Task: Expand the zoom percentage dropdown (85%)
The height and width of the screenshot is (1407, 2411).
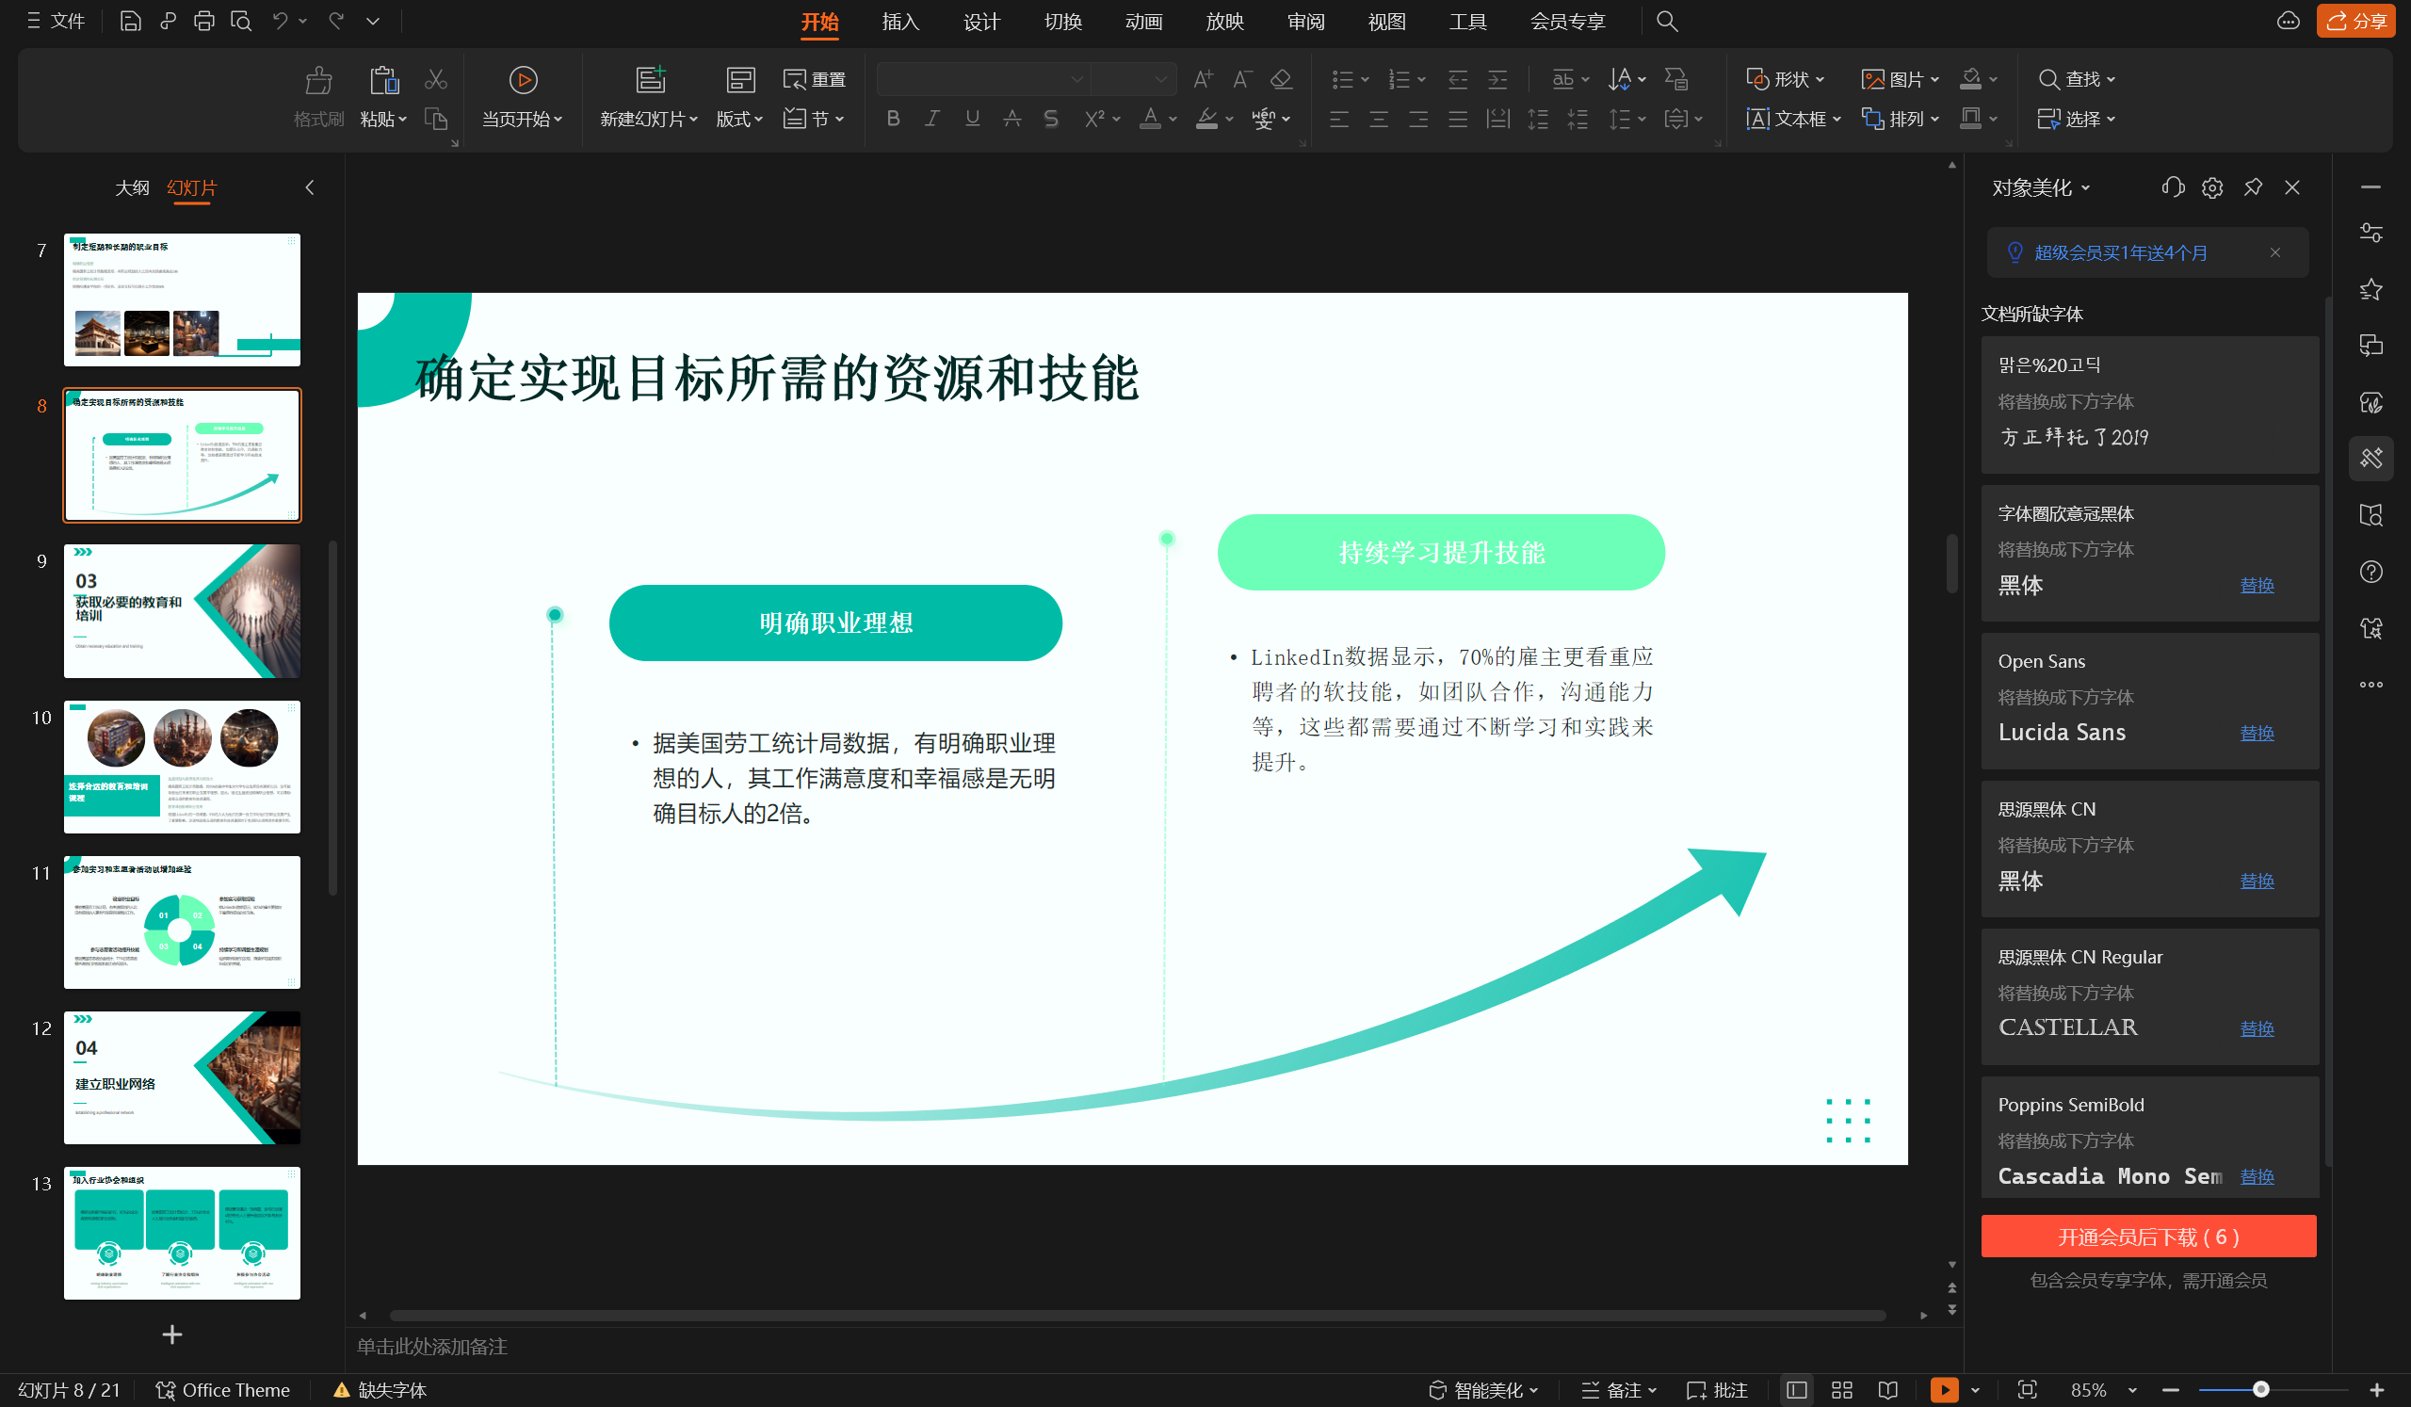Action: [2132, 1390]
